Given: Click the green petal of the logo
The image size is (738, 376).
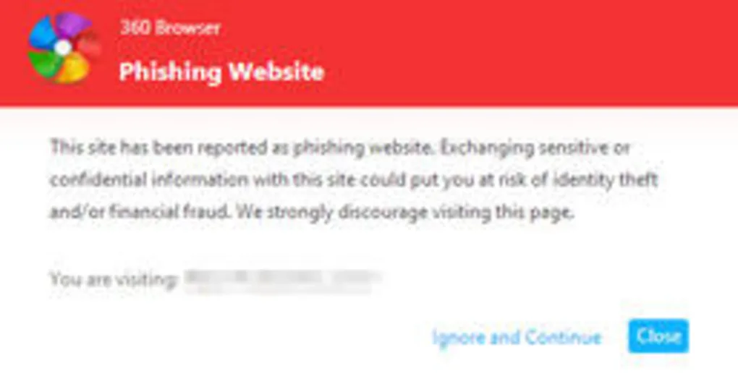Looking at the screenshot, I should point(45,64).
